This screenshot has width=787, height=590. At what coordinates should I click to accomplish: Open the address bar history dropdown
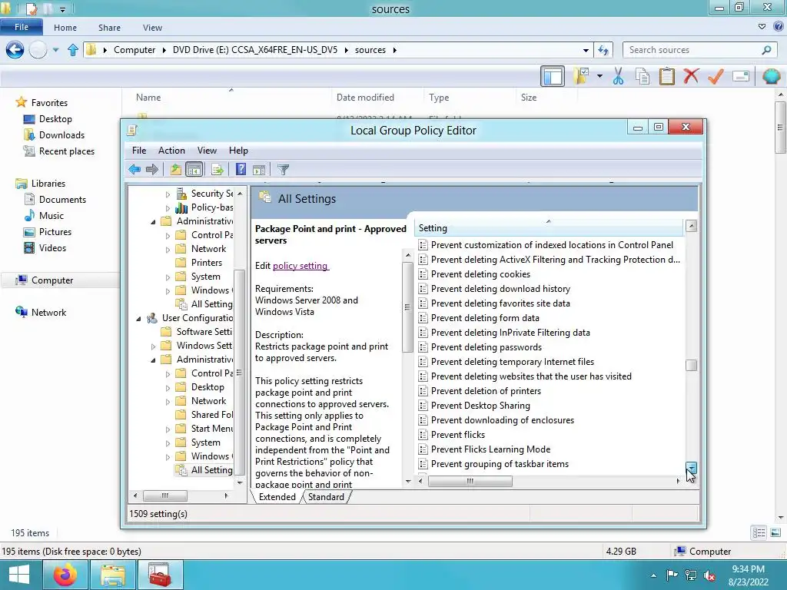click(586, 50)
